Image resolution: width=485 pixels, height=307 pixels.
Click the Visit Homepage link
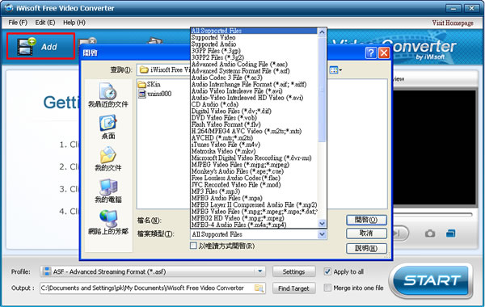pos(453,23)
